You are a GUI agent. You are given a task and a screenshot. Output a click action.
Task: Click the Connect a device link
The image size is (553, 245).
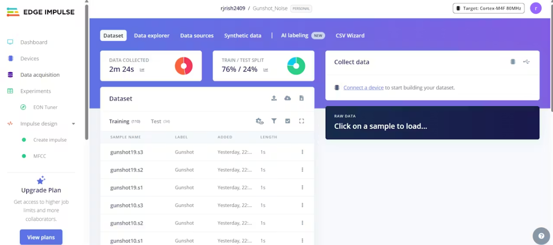[363, 87]
